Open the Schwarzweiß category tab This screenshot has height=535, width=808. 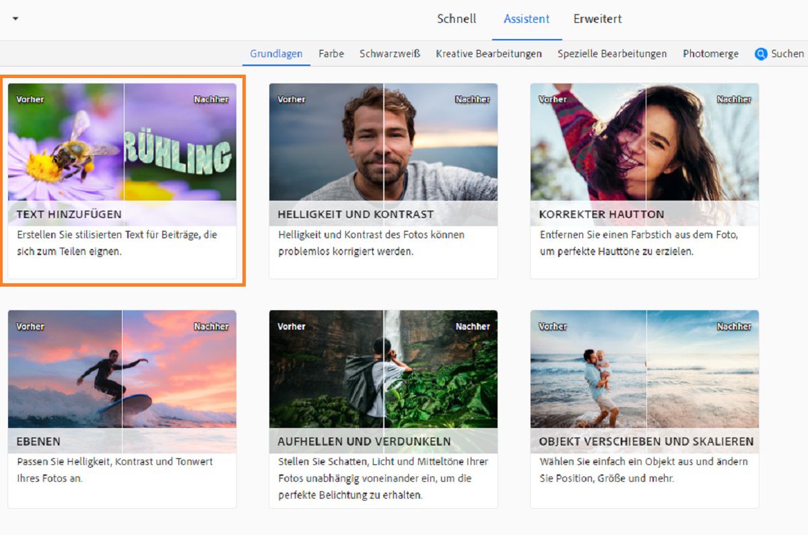coord(390,54)
